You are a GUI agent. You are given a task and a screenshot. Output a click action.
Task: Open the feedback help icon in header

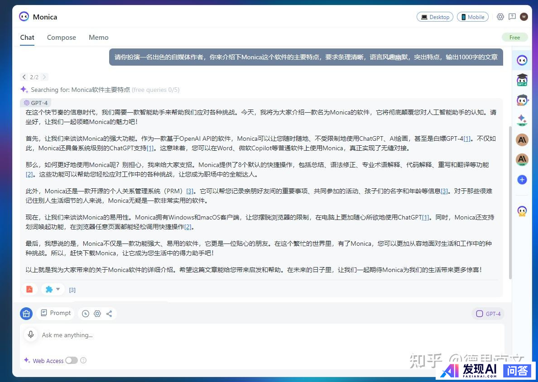[x=512, y=17]
